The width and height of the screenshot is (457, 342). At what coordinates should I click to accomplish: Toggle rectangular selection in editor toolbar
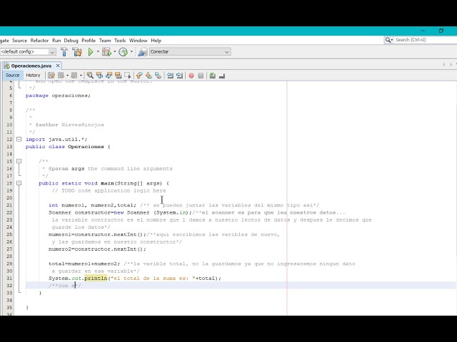point(128,76)
